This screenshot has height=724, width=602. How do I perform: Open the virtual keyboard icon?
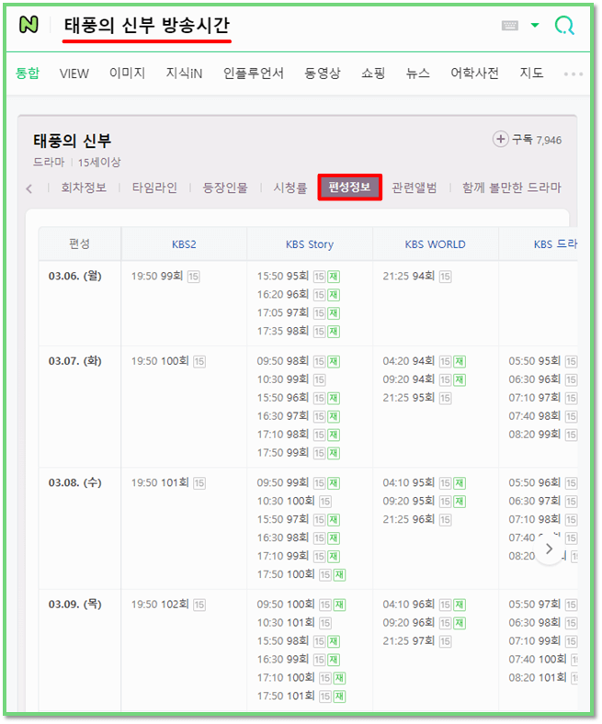(x=509, y=26)
